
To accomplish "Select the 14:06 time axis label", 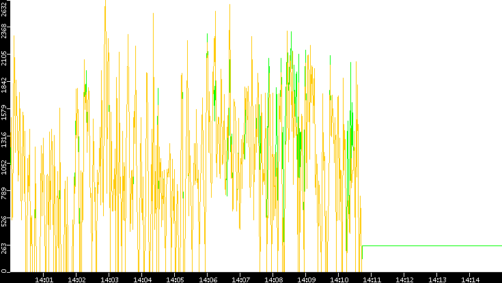I will [208, 280].
